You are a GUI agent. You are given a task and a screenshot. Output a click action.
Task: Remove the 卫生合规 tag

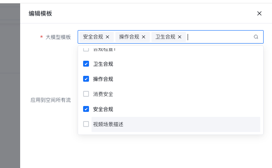[x=180, y=37]
